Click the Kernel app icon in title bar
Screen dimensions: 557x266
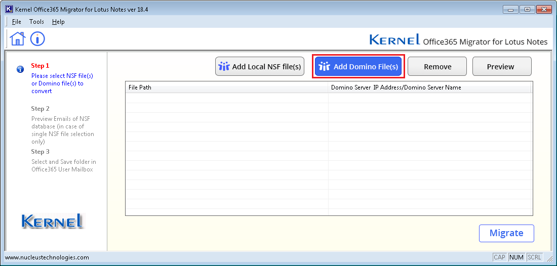point(9,9)
